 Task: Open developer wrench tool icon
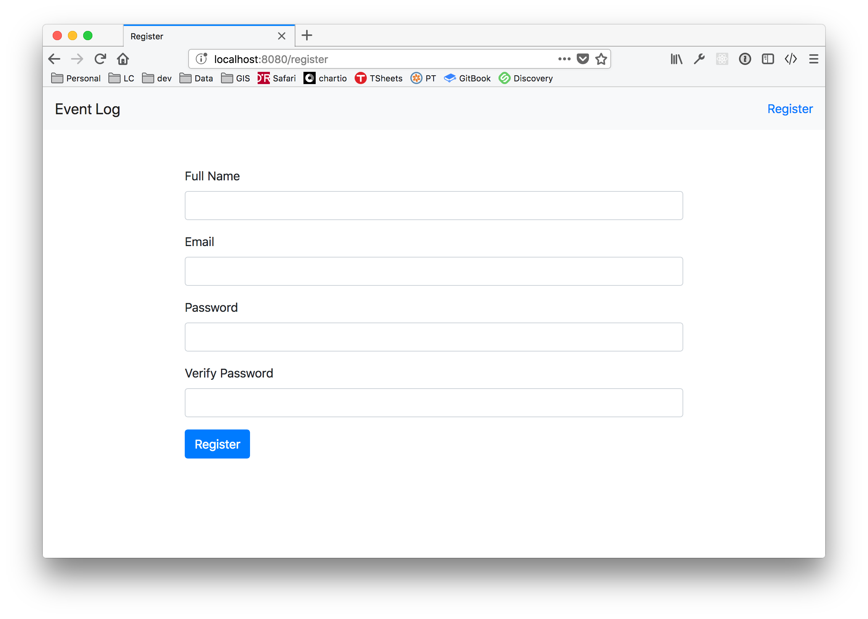pyautogui.click(x=699, y=59)
